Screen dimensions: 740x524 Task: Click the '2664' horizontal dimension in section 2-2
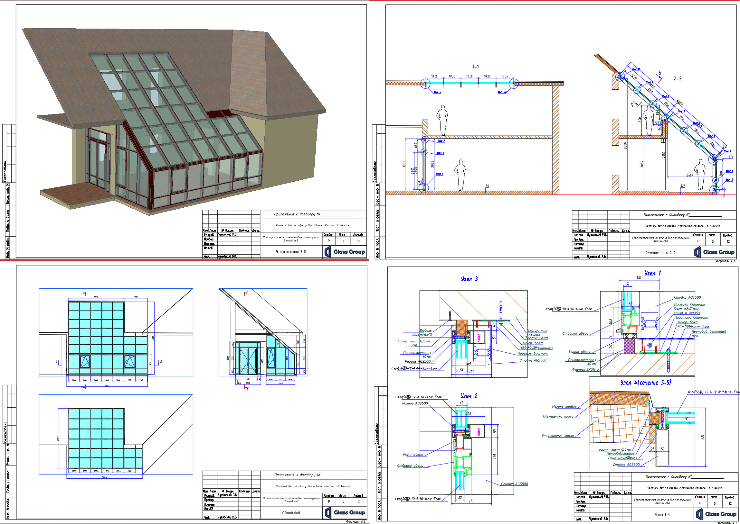(x=690, y=175)
